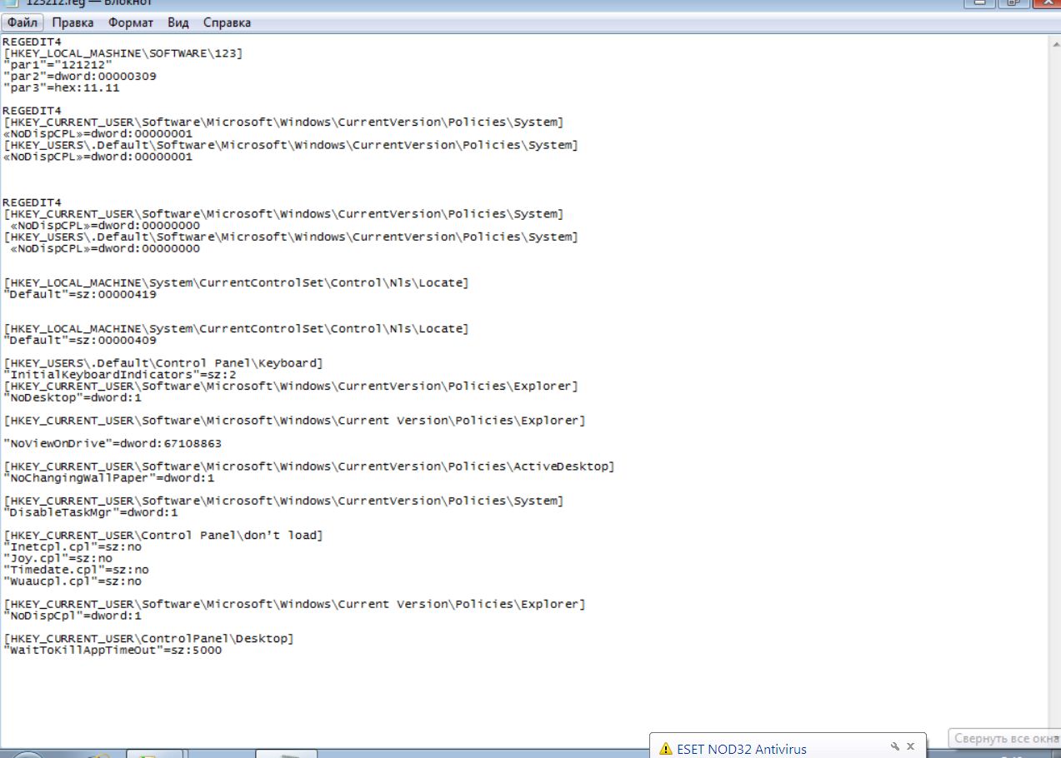This screenshot has width=1061, height=758.
Task: Click the line [HKEY_LOCAL_MASHINE\SOFTWARE\123]
Action: point(123,52)
